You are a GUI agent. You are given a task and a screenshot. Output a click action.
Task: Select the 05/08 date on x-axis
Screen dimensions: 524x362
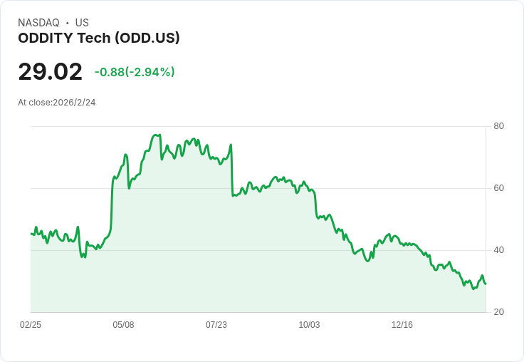click(123, 325)
